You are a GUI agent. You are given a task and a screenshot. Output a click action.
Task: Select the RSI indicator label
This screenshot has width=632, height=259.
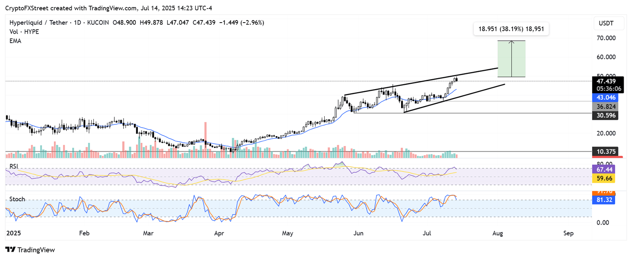tap(14, 166)
